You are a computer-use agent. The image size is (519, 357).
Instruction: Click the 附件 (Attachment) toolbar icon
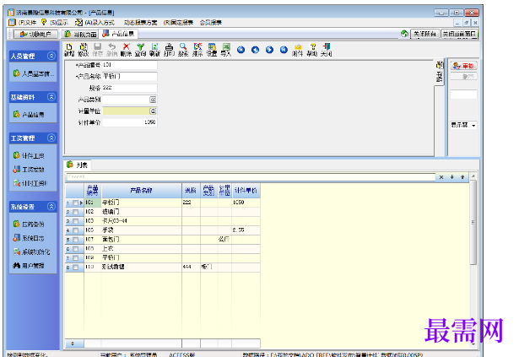coord(298,50)
